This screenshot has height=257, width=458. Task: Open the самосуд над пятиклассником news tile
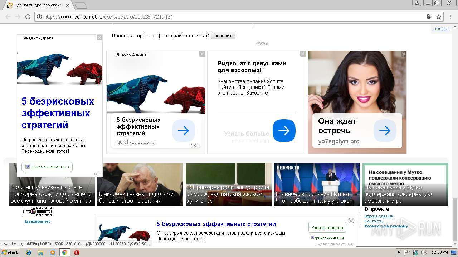229,185
